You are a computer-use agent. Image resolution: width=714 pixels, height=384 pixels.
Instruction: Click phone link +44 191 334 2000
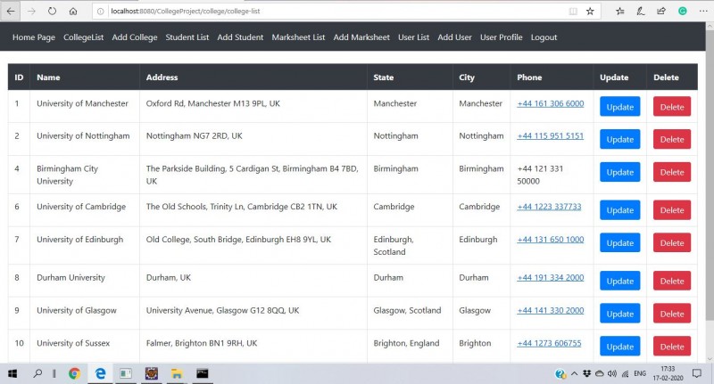(550, 278)
